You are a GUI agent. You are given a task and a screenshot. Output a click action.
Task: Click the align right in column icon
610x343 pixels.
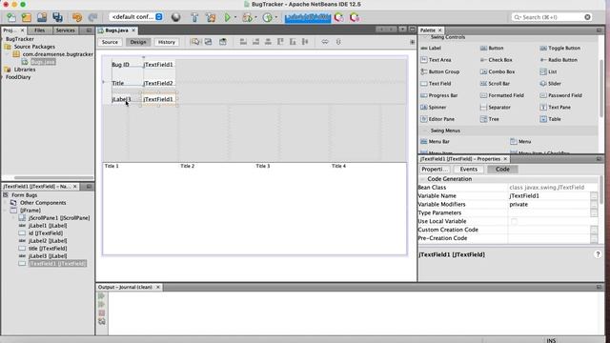255,42
